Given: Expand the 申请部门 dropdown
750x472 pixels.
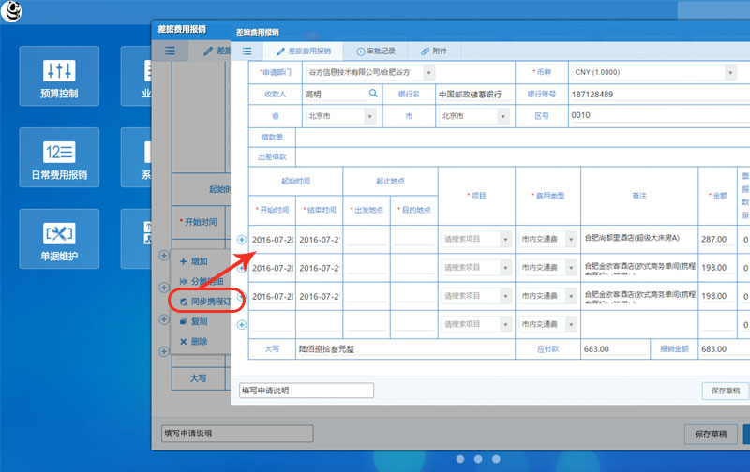Looking at the screenshot, I should [429, 73].
